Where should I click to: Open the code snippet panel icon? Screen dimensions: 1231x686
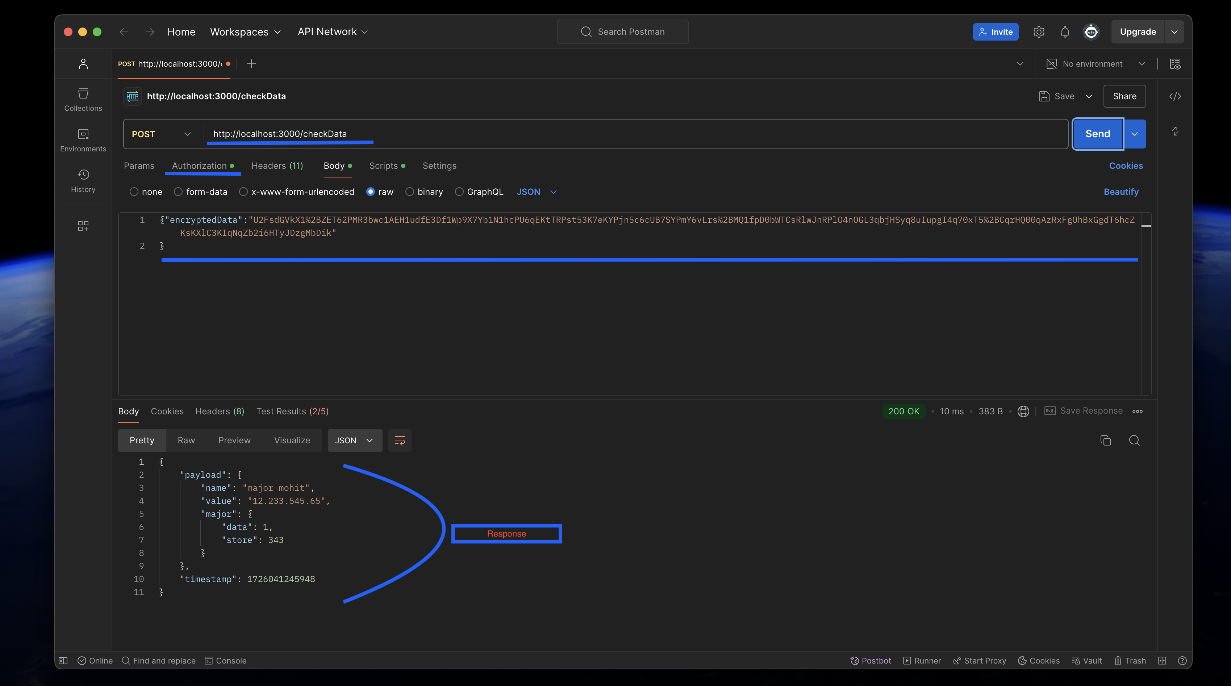point(1175,96)
